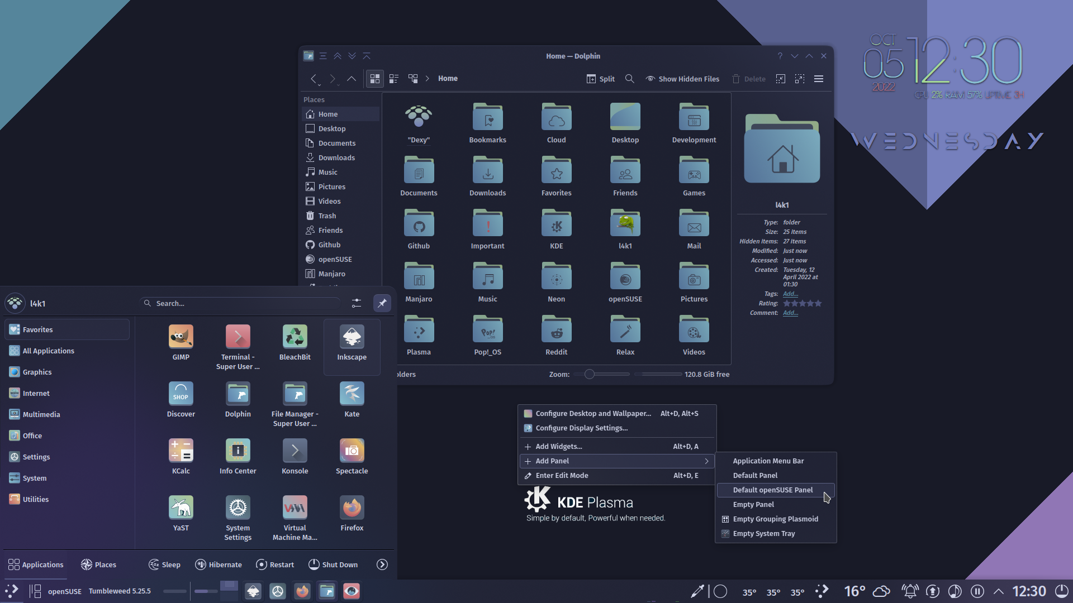Show more power options arrow in launcher
The height and width of the screenshot is (603, 1073).
(x=382, y=564)
